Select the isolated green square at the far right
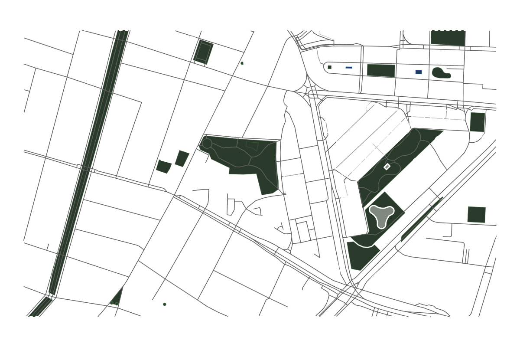This screenshot has width=520, height=347. 476,215
